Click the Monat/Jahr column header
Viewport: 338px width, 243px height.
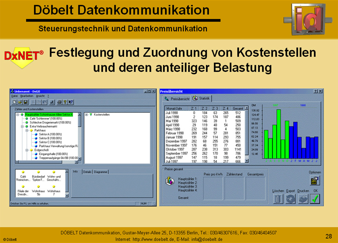pyautogui.click(x=176, y=109)
